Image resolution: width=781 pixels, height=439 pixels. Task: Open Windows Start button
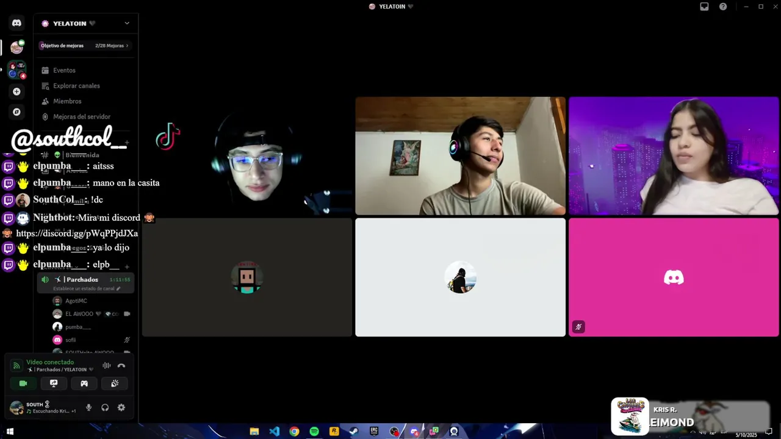10,432
